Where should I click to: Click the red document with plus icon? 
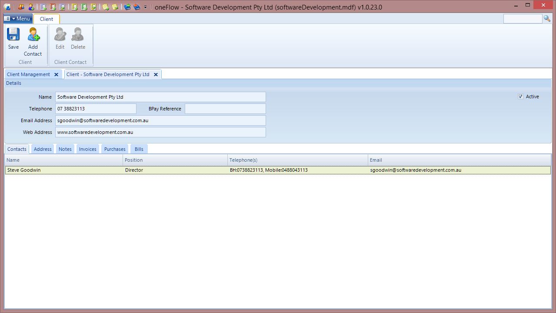(53, 7)
